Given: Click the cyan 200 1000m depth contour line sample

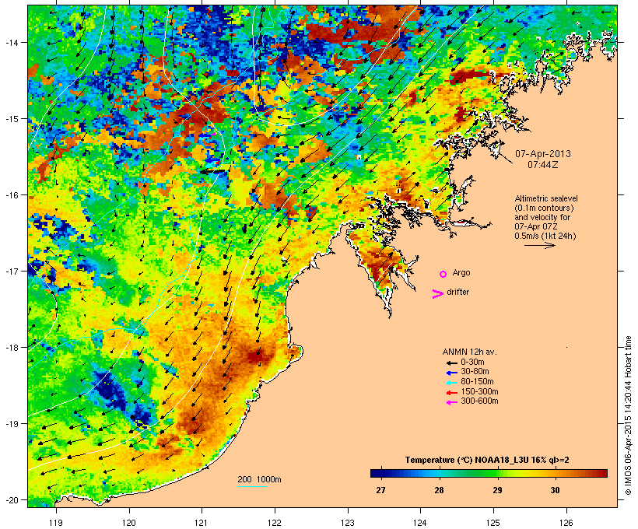Looking at the screenshot, I should tap(253, 487).
